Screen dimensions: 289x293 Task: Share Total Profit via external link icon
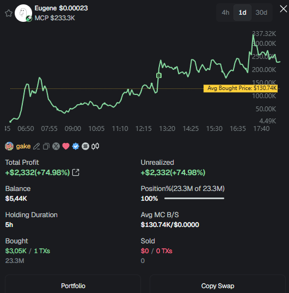[76, 172]
